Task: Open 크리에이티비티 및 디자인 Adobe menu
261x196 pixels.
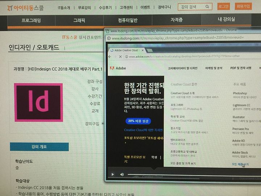Action: pos(183,68)
